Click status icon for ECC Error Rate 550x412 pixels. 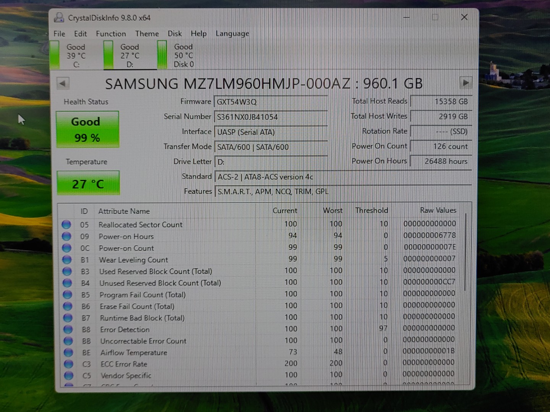pos(69,364)
